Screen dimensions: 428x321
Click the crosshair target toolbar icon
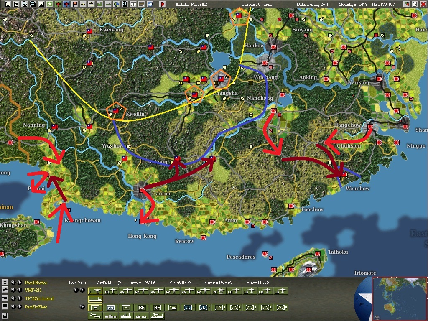[125, 4]
